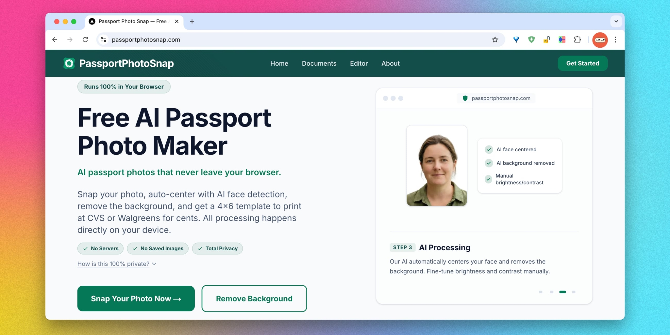The image size is (670, 335).
Task: Open the Chrome three-dot menu
Action: tap(615, 40)
